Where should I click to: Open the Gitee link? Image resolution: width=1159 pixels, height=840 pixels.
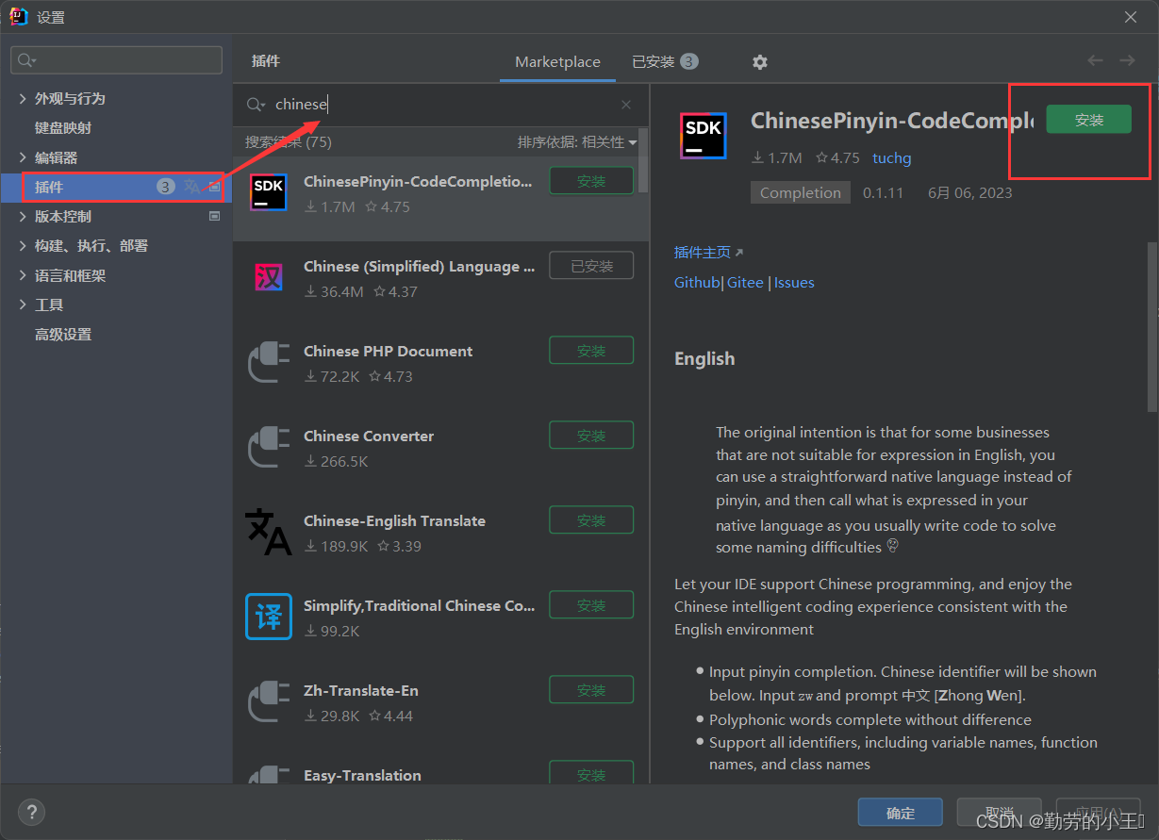pos(745,282)
